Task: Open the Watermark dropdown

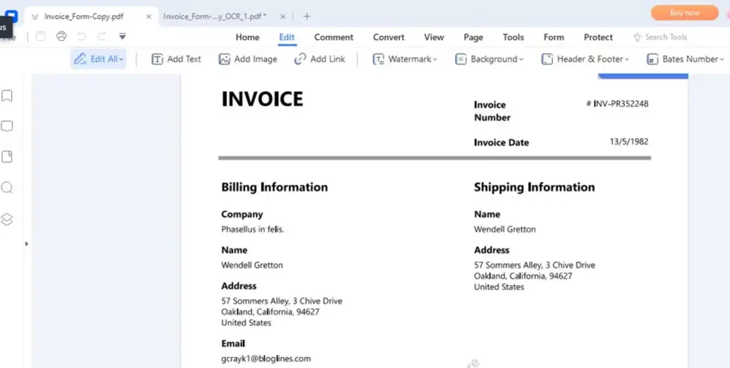Action: point(405,59)
